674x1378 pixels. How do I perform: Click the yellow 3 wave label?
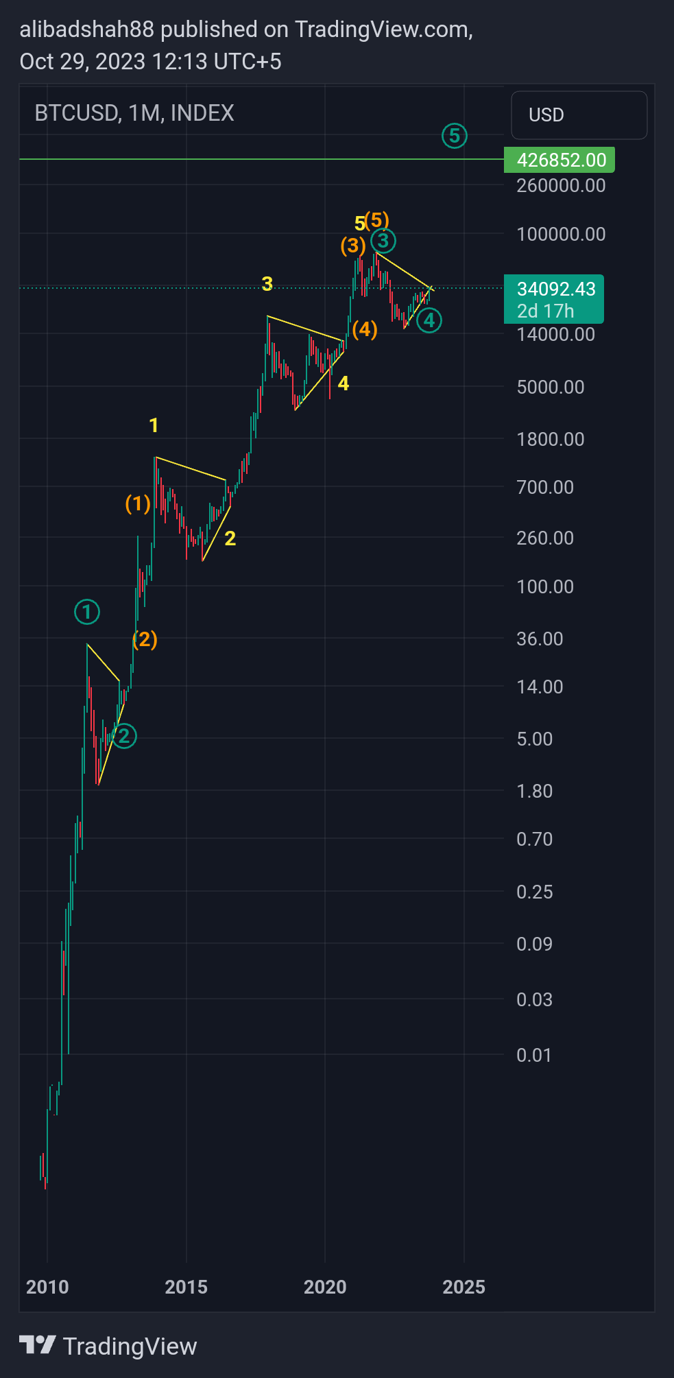[x=267, y=283]
